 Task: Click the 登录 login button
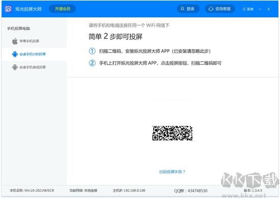(188, 9)
